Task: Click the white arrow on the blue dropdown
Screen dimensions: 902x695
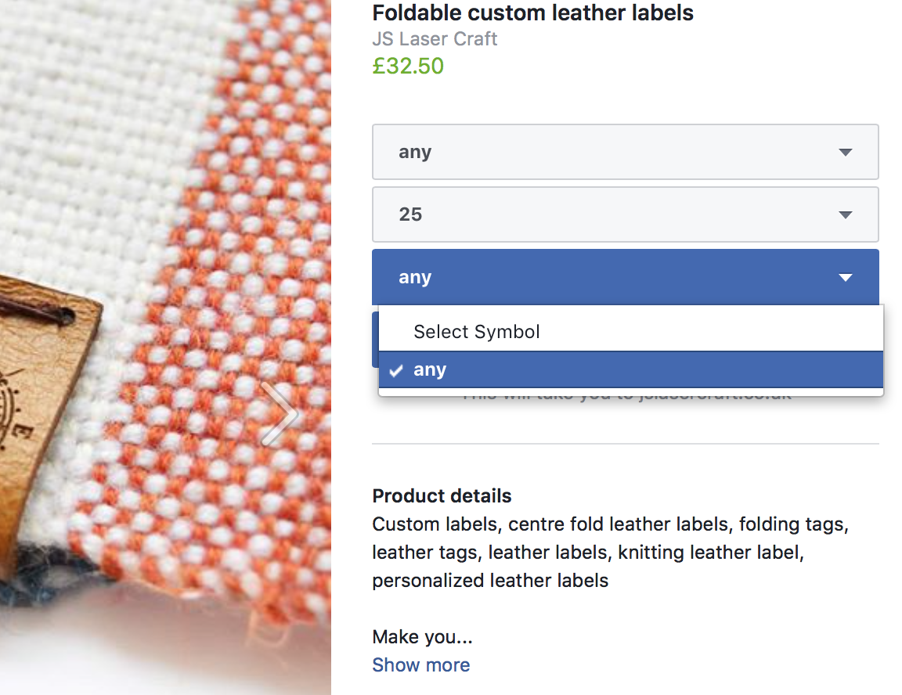Action: point(845,278)
